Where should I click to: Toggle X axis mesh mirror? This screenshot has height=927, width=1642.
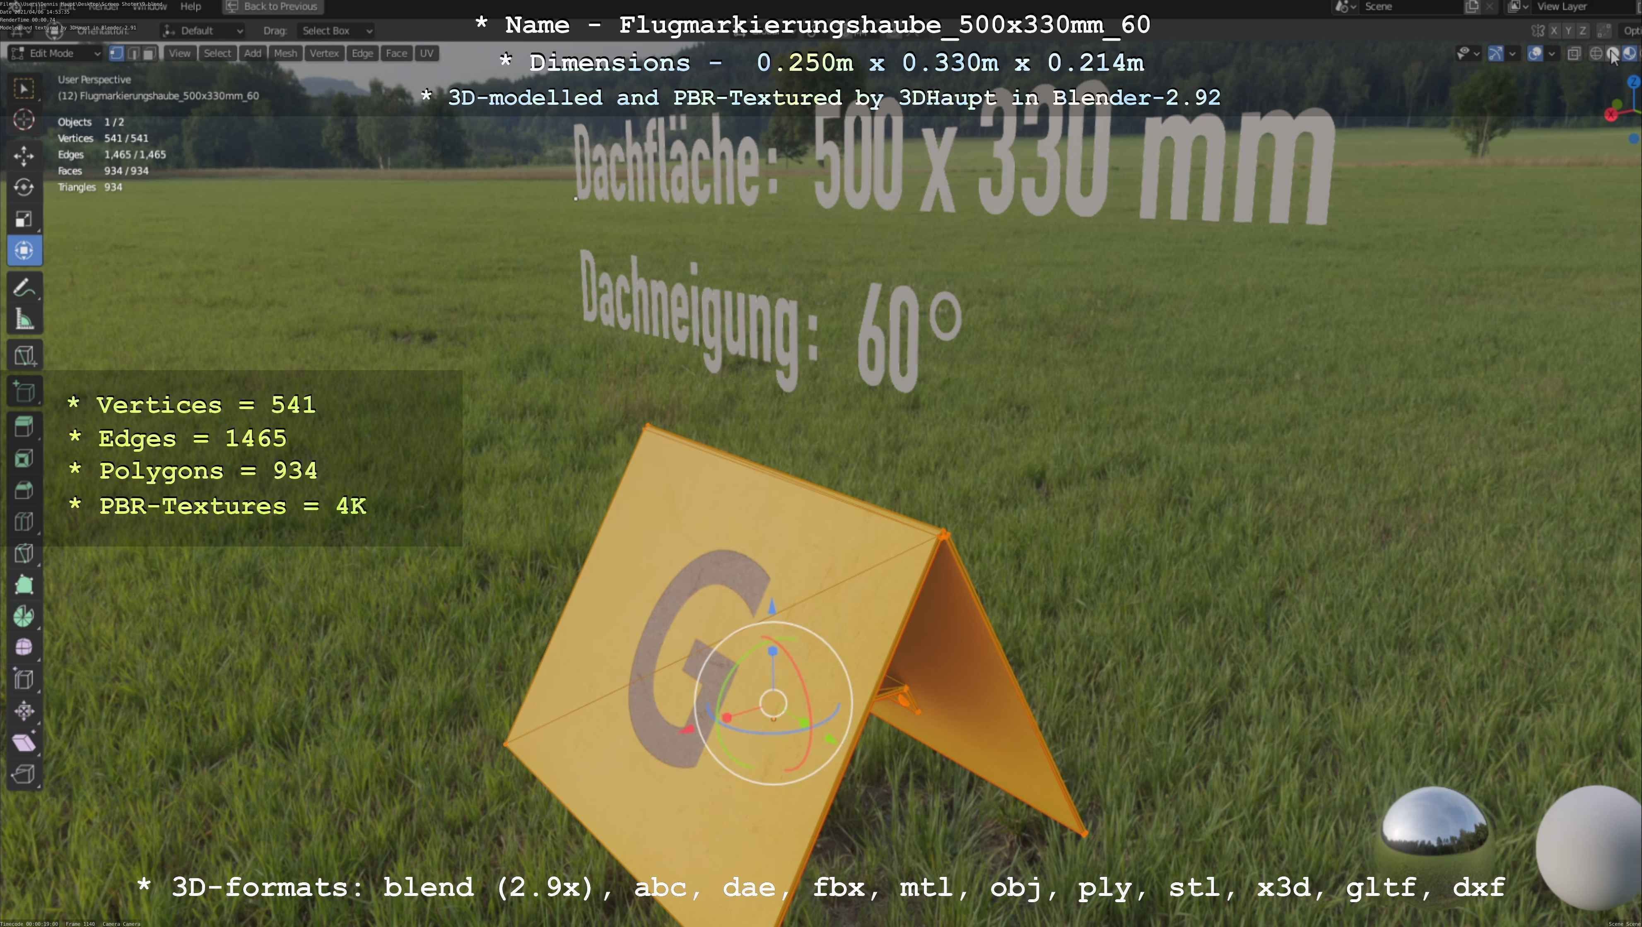click(1554, 31)
